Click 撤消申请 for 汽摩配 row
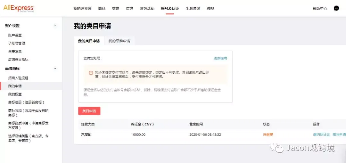Screen dimensions: 346x163 click(339, 134)
